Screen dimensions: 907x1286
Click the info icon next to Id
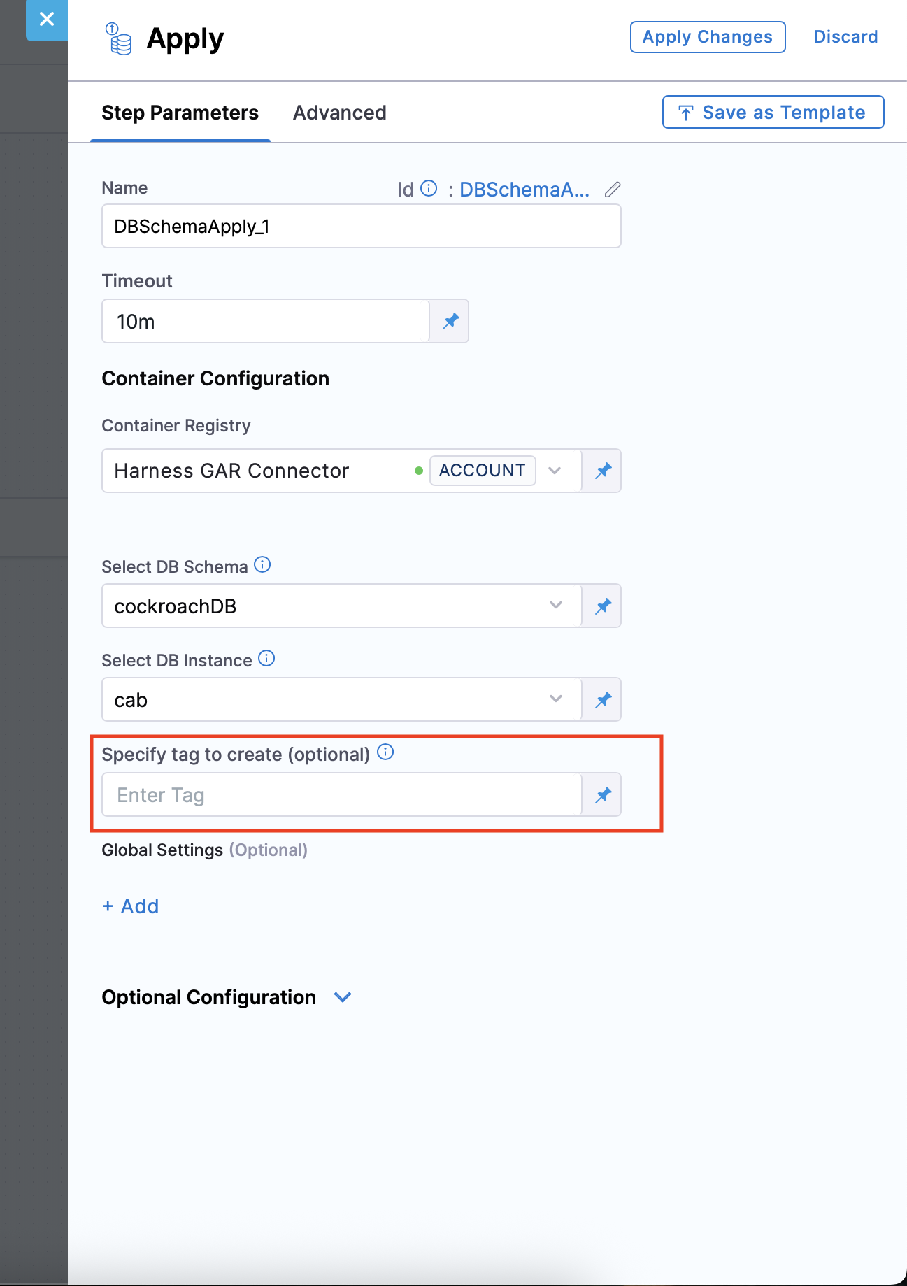click(x=429, y=189)
